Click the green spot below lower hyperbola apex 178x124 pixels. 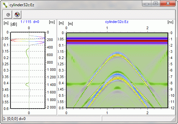pyautogui.click(x=118, y=88)
